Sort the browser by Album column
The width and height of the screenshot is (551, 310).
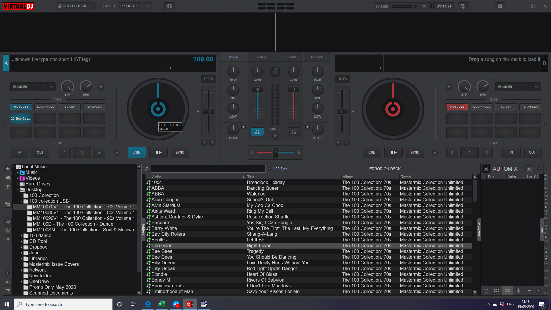click(370, 177)
